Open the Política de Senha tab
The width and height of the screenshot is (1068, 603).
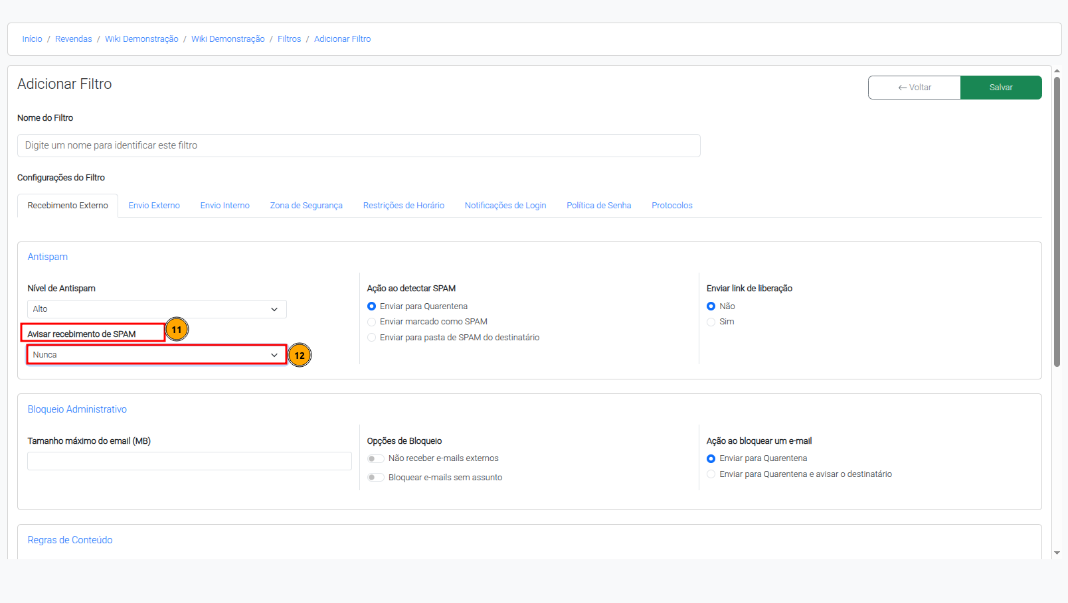[599, 206]
